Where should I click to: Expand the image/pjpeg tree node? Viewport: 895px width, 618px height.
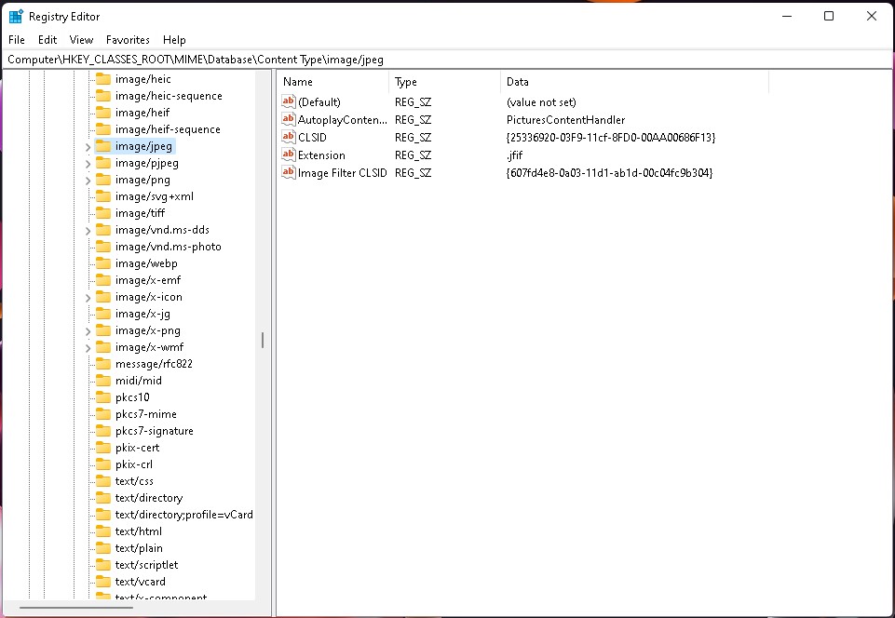88,164
